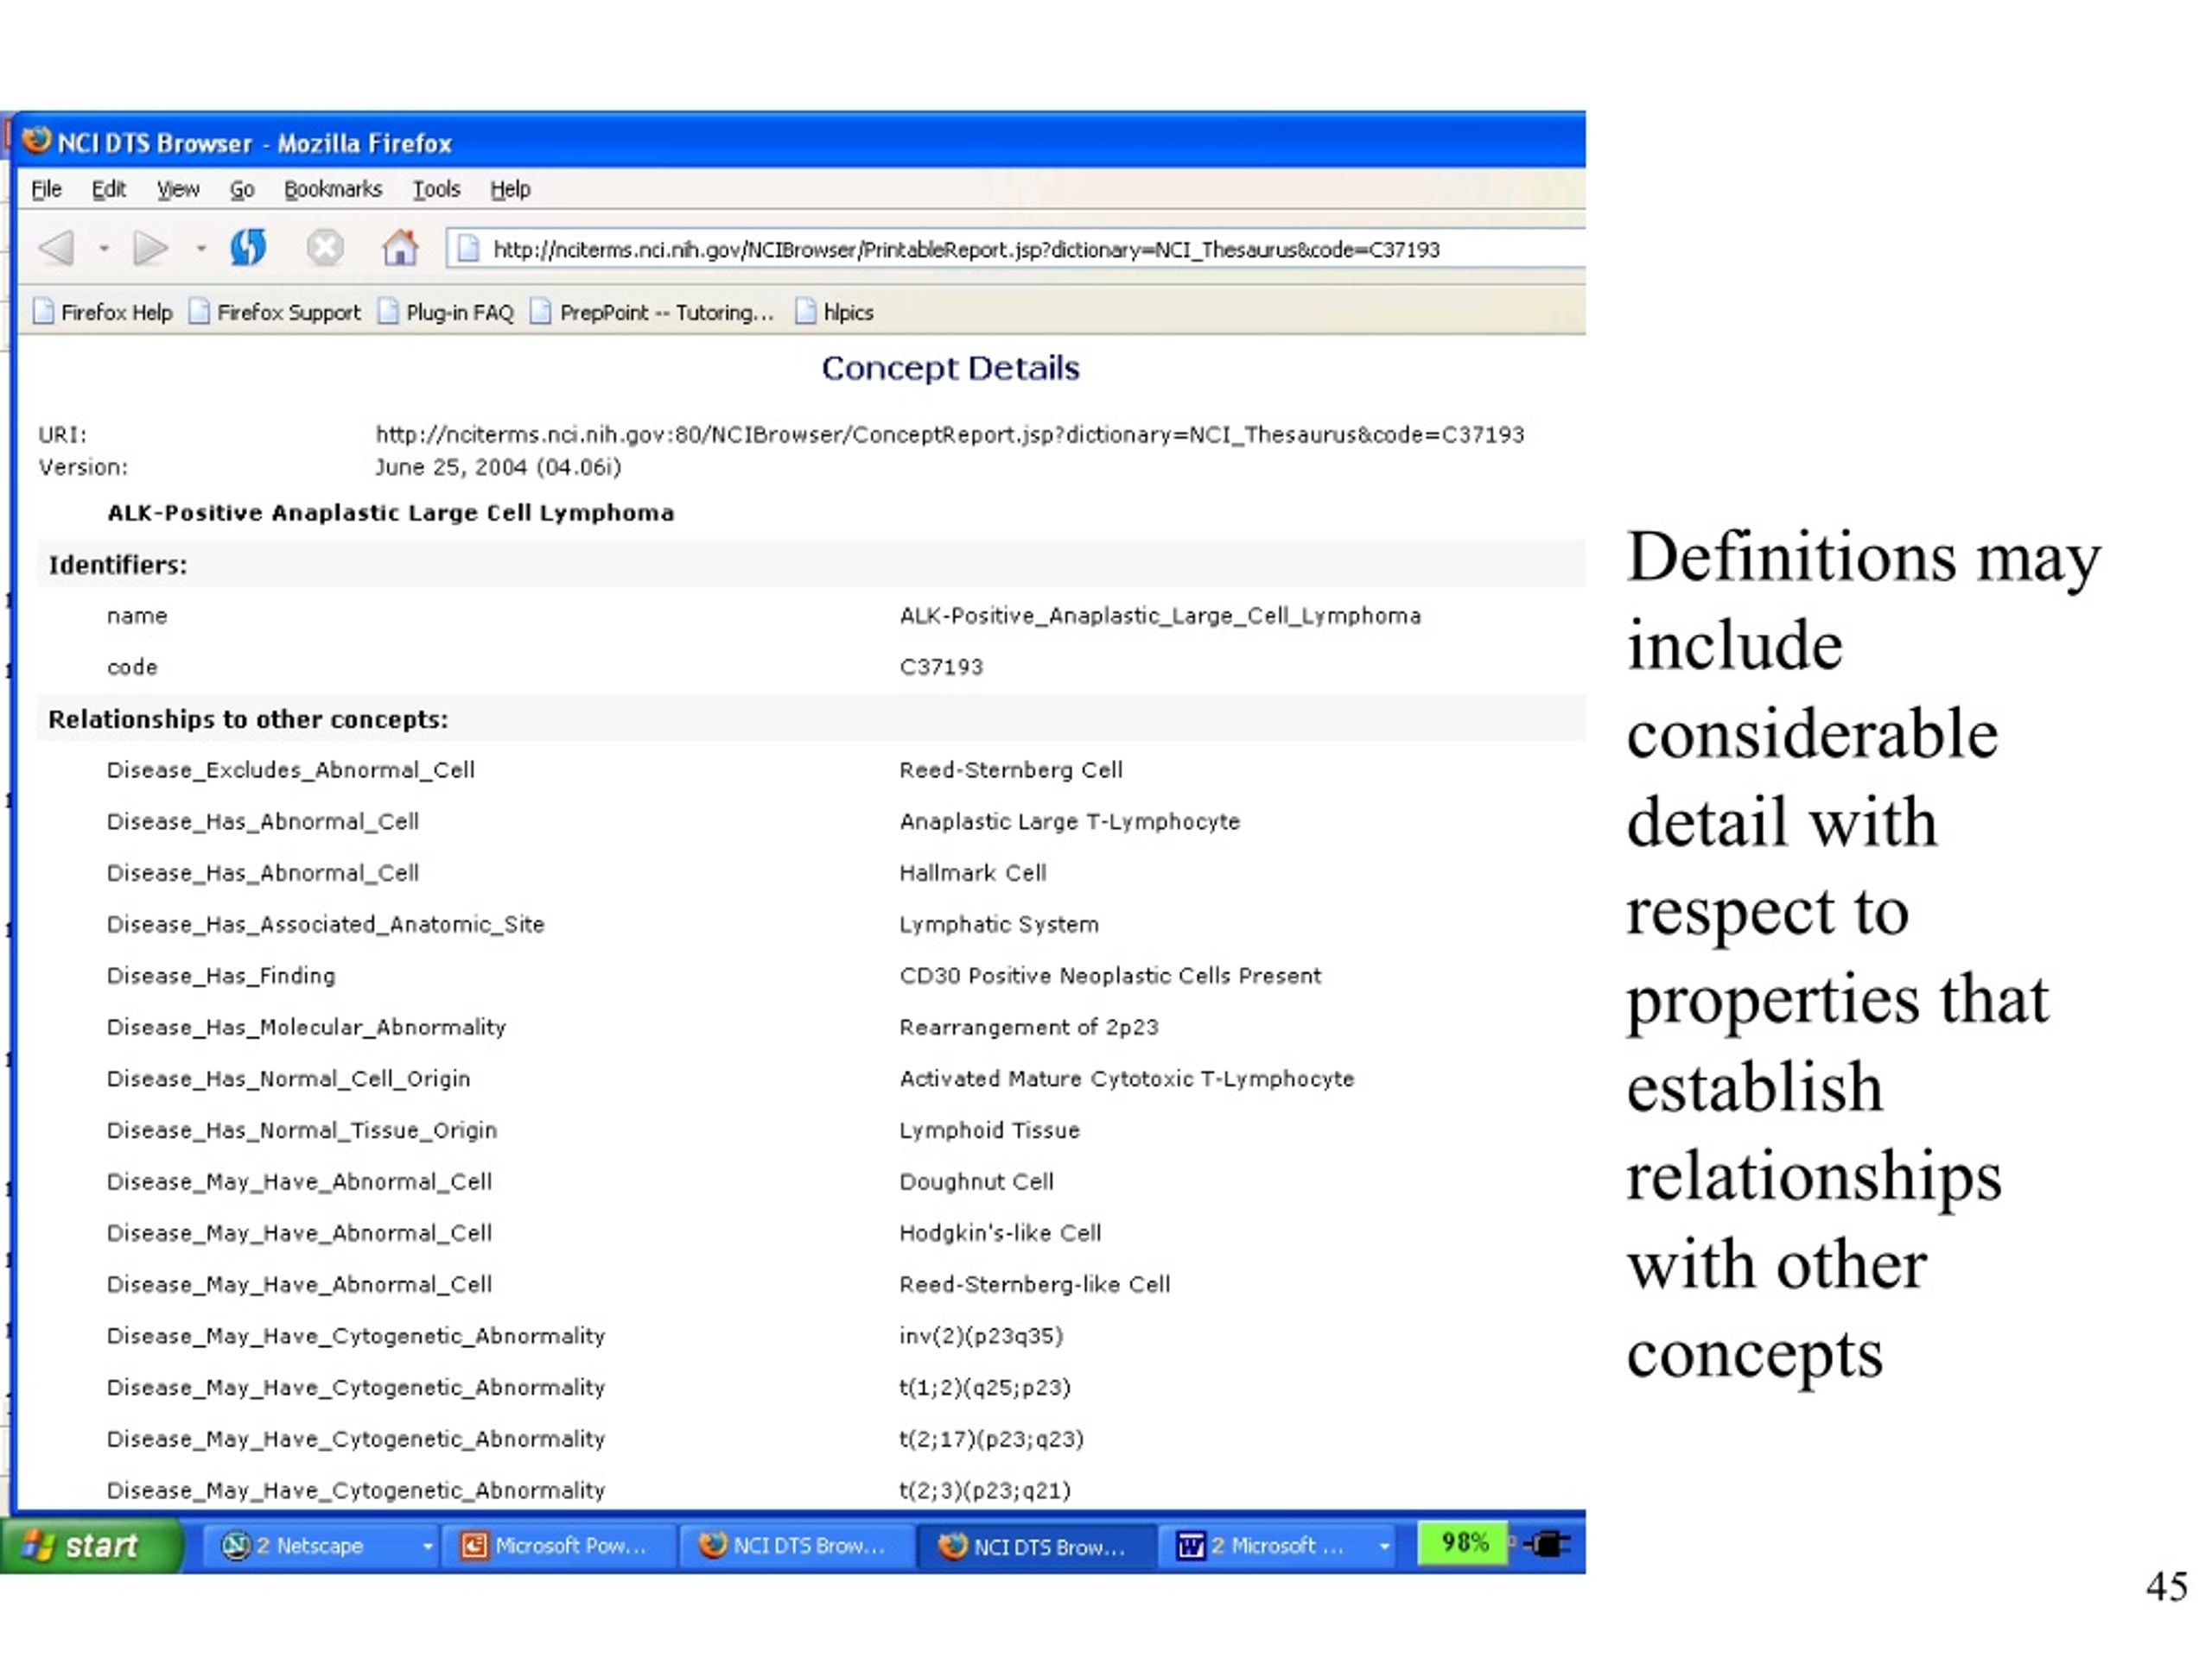Click the t(2;3)(p23;q21) value
This screenshot has width=2212, height=1658.
(x=985, y=1490)
